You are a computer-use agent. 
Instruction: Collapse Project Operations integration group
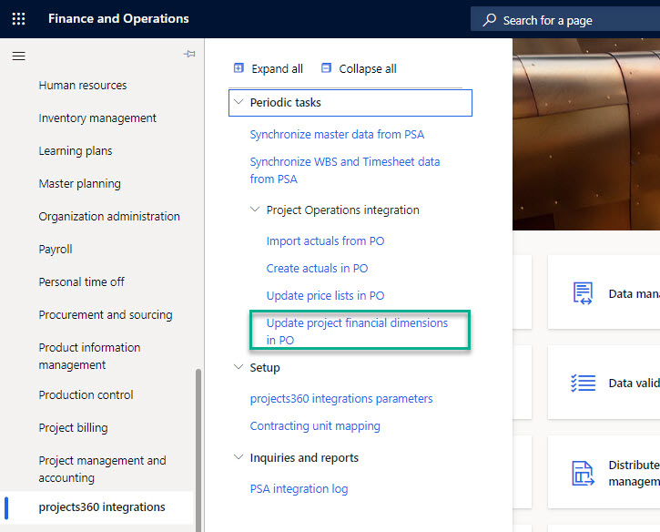pos(255,210)
